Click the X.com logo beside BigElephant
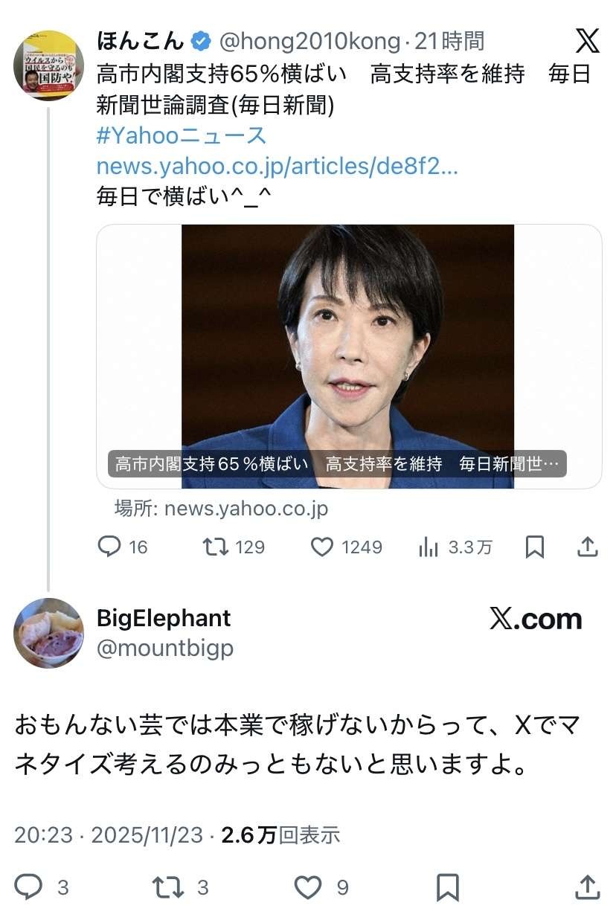The image size is (616, 920). 536,619
